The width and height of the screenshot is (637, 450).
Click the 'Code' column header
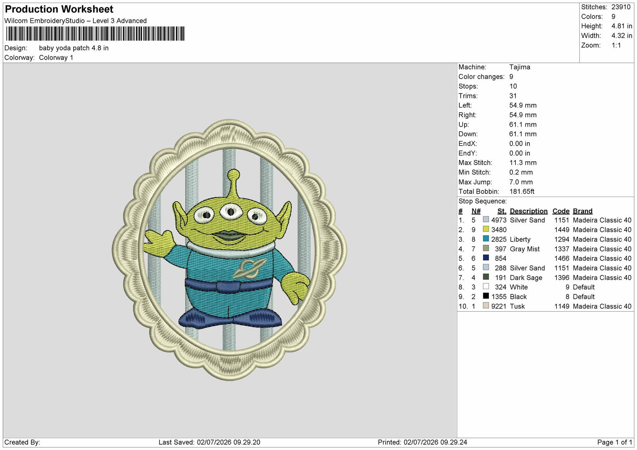pyautogui.click(x=561, y=211)
